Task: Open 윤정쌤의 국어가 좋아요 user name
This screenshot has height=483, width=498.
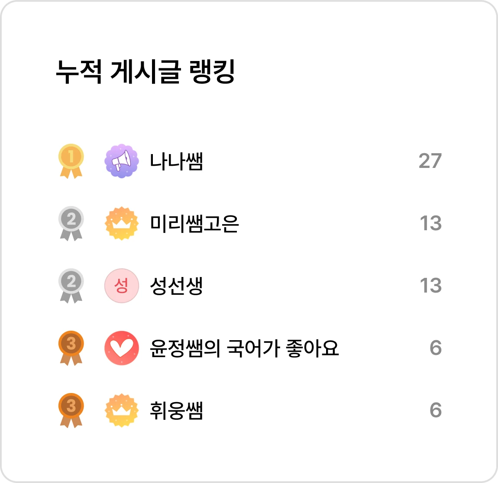Action: 244,348
